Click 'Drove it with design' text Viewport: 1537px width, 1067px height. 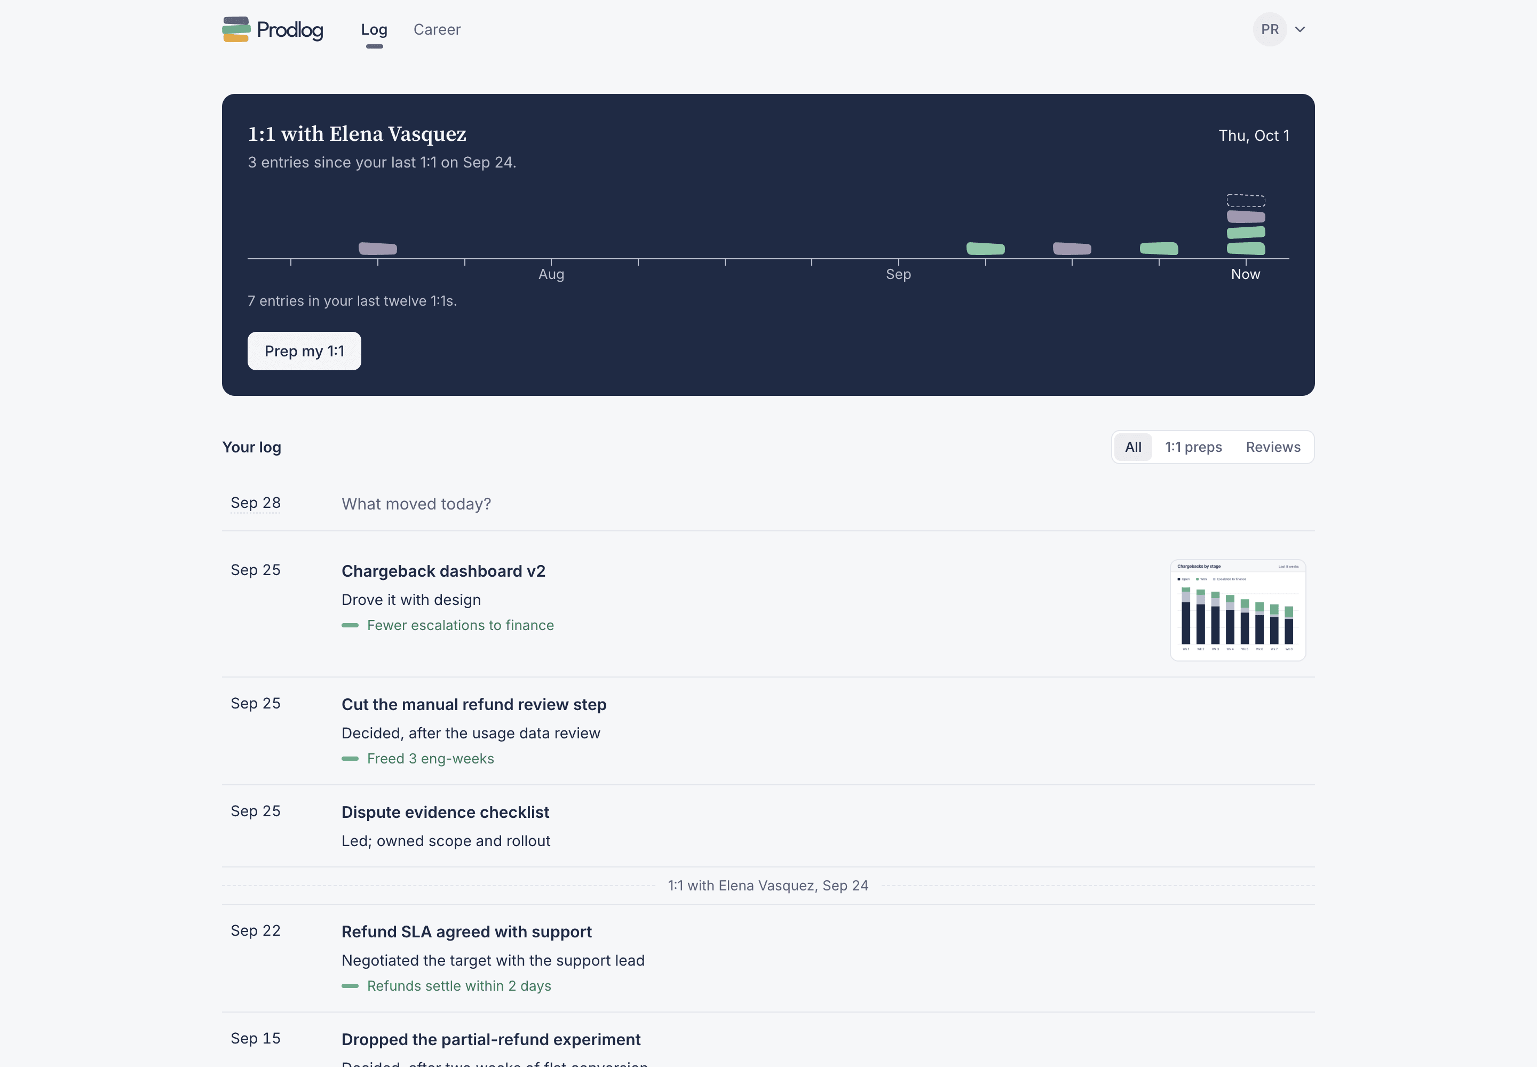click(x=411, y=600)
